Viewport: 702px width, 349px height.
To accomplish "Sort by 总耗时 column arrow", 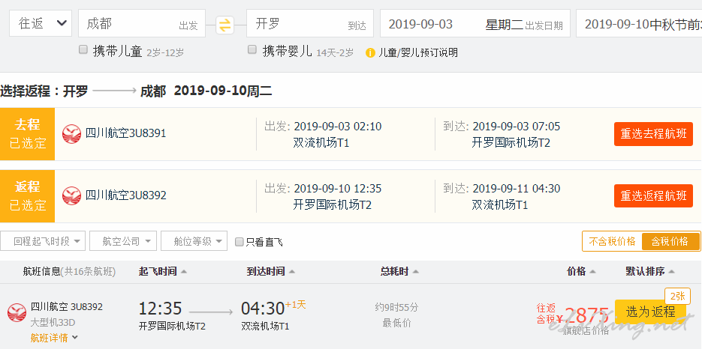I will point(415,272).
